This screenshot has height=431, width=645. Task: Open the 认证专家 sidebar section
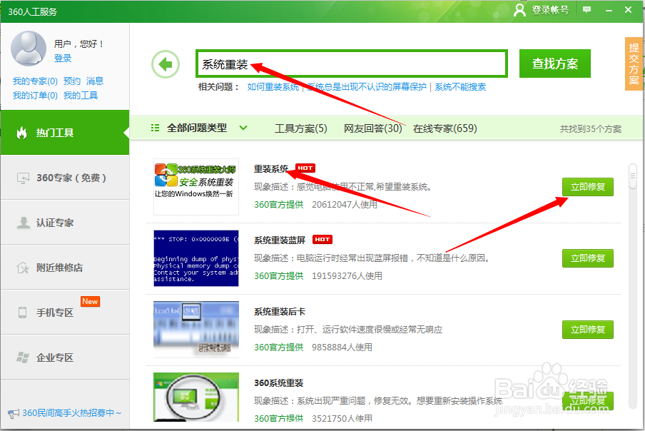(x=65, y=223)
